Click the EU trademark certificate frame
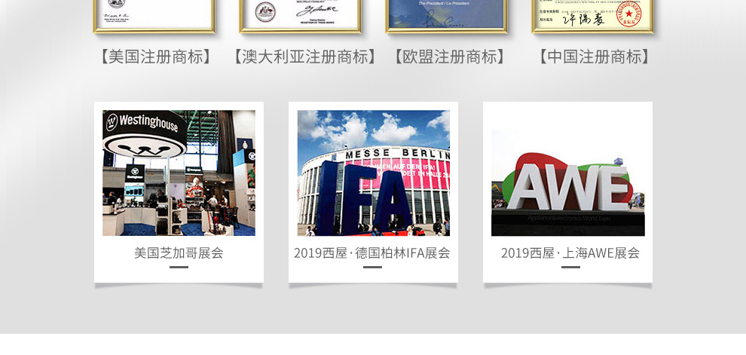The width and height of the screenshot is (746, 355). (446, 16)
